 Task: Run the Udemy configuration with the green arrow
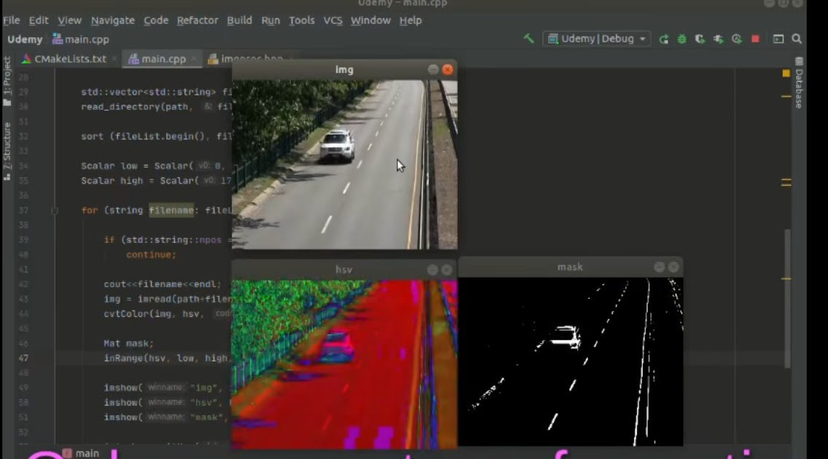pyautogui.click(x=665, y=39)
